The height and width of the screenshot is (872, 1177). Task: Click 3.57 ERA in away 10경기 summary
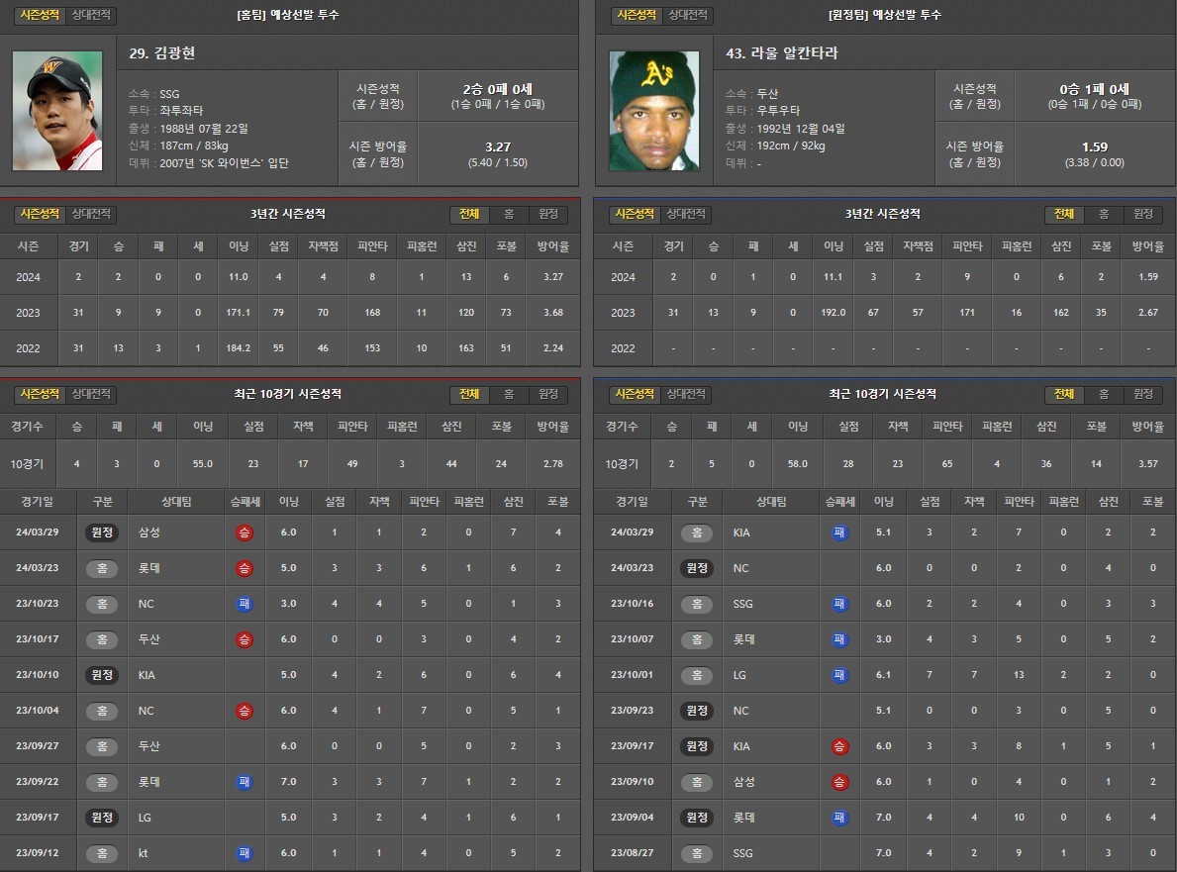(1147, 464)
